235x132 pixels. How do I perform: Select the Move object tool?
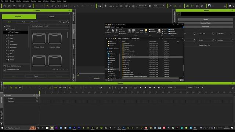53,6
